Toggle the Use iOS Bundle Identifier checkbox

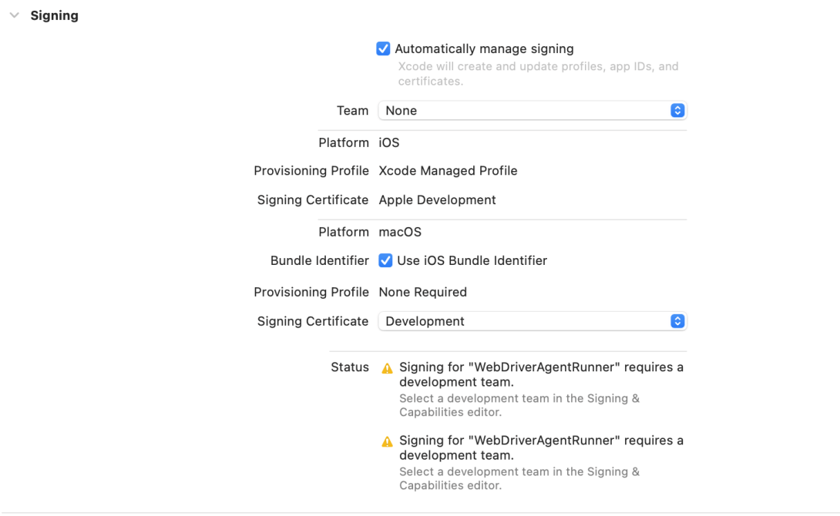click(x=386, y=260)
